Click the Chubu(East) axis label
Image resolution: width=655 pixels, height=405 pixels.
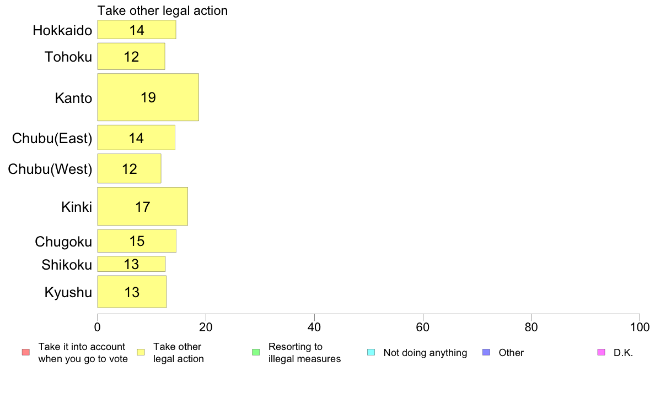click(52, 138)
